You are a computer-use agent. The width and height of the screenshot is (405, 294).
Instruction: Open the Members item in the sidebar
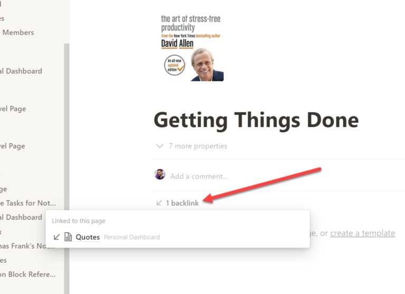[x=18, y=33]
